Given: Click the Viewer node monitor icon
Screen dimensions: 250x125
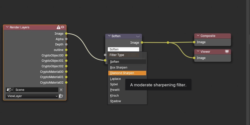Looking at the screenshot, I should click(x=227, y=51).
